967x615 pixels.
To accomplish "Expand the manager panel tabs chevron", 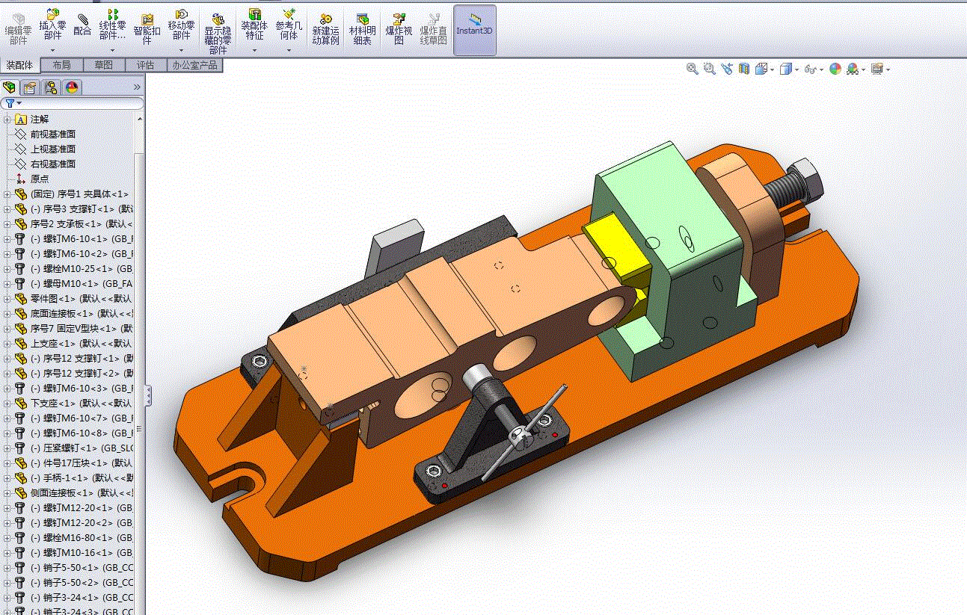I will pos(137,87).
